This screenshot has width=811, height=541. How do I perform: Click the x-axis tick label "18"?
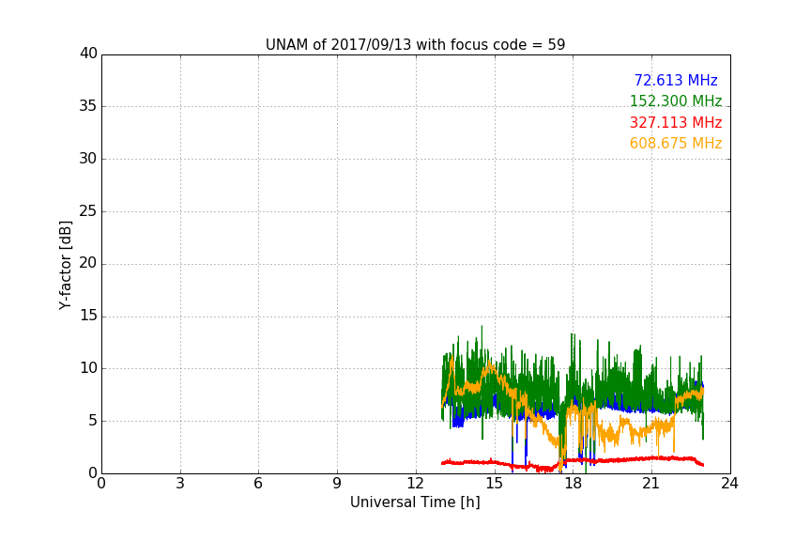point(573,484)
